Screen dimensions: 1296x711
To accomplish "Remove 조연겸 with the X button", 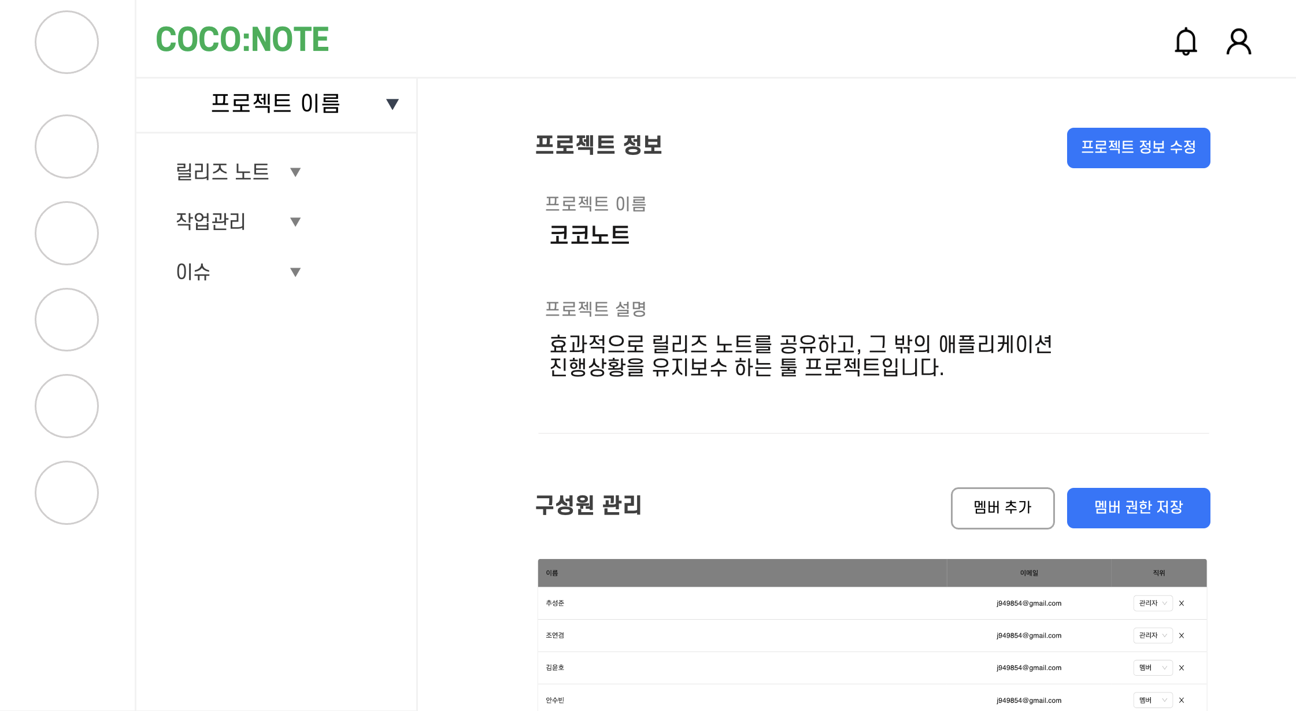I will (1182, 635).
